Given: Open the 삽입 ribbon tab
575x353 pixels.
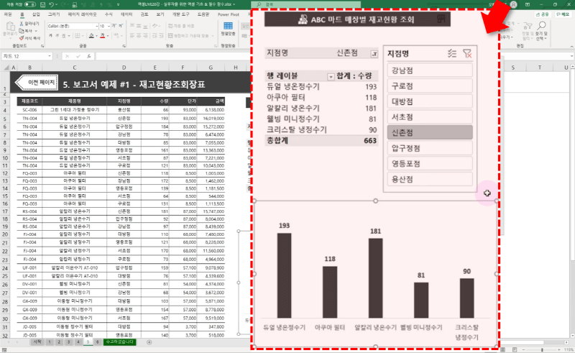Looking at the screenshot, I should point(37,14).
